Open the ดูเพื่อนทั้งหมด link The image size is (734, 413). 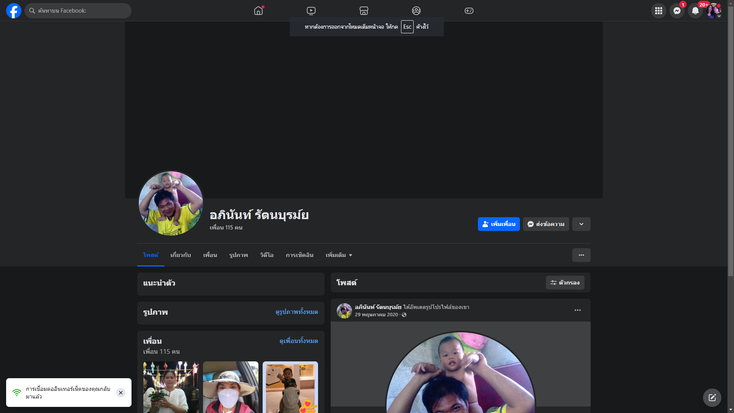[299, 341]
